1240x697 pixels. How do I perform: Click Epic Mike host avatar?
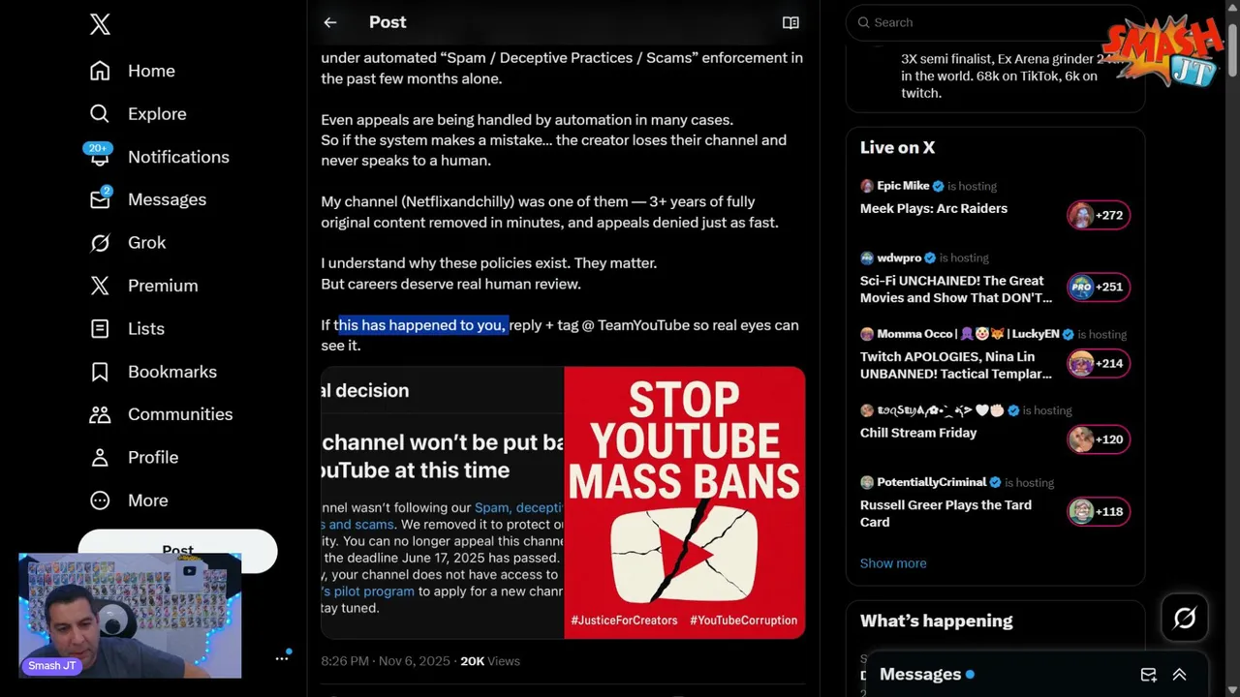tap(867, 186)
